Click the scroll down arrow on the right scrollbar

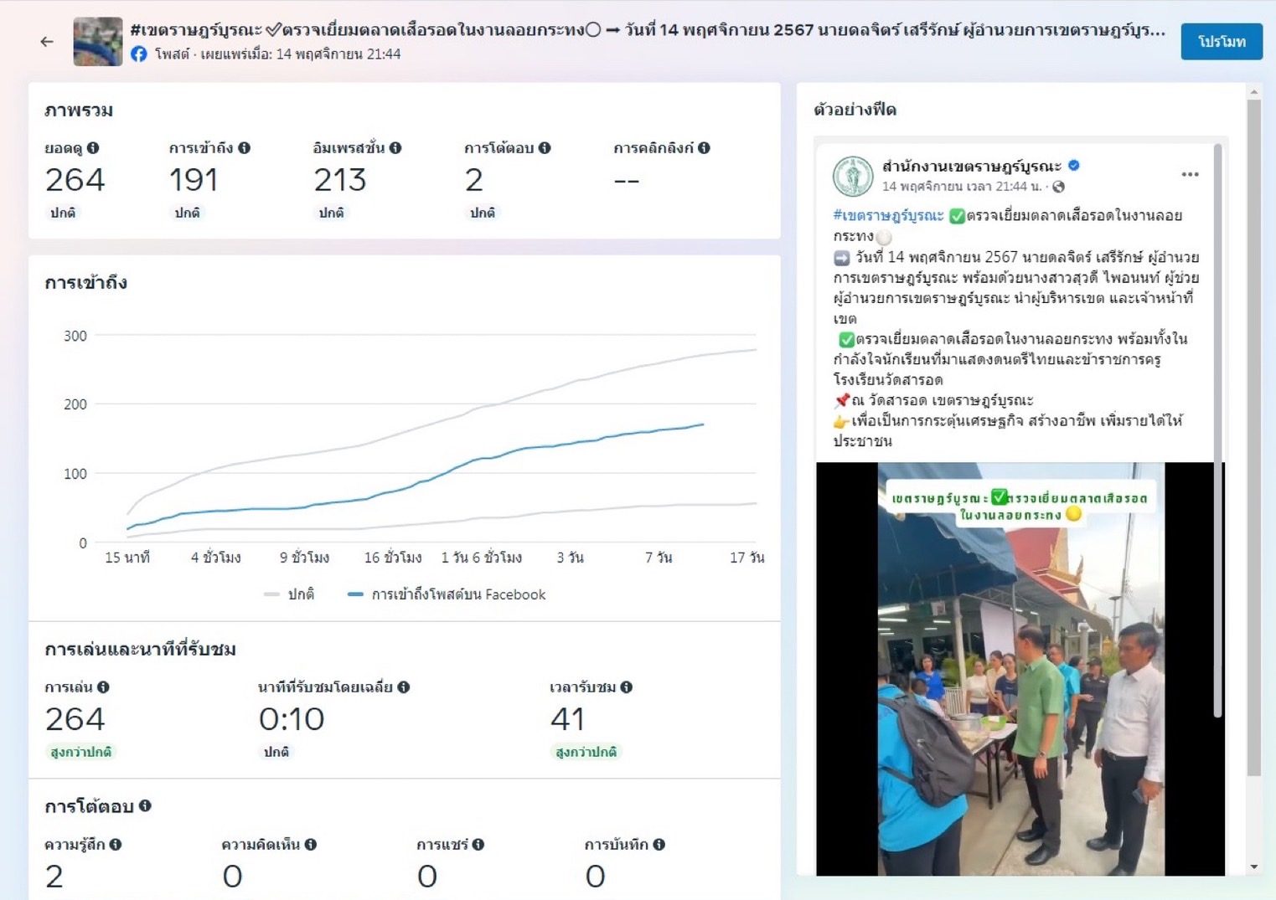1253,867
